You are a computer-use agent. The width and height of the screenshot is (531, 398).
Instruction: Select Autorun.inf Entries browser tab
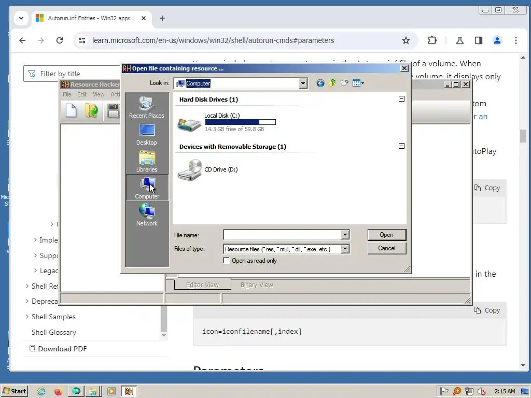(x=89, y=18)
